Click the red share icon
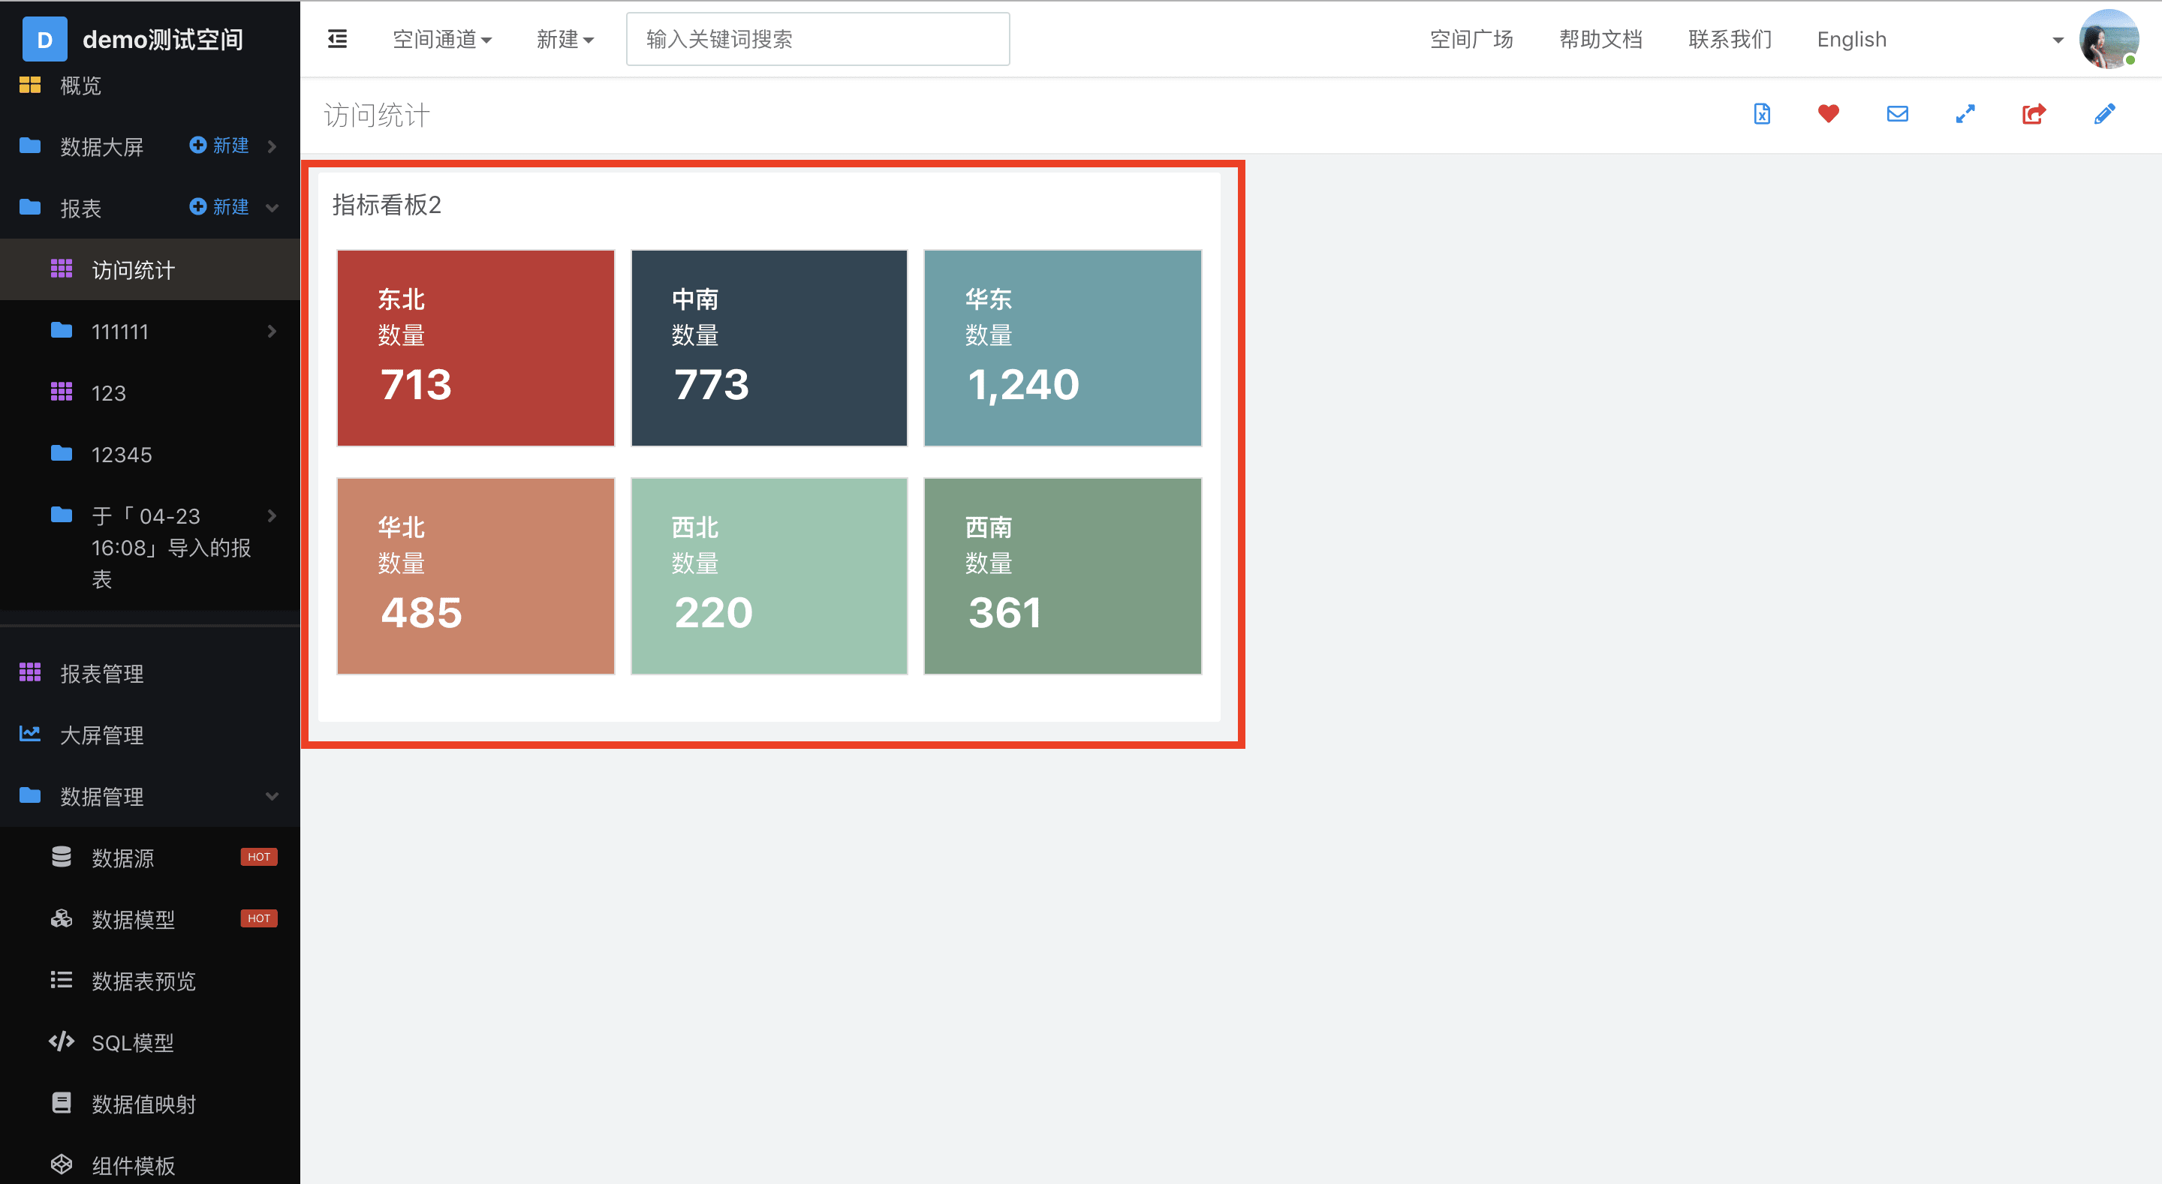Screen dimensions: 2162x1184 [x=2034, y=114]
